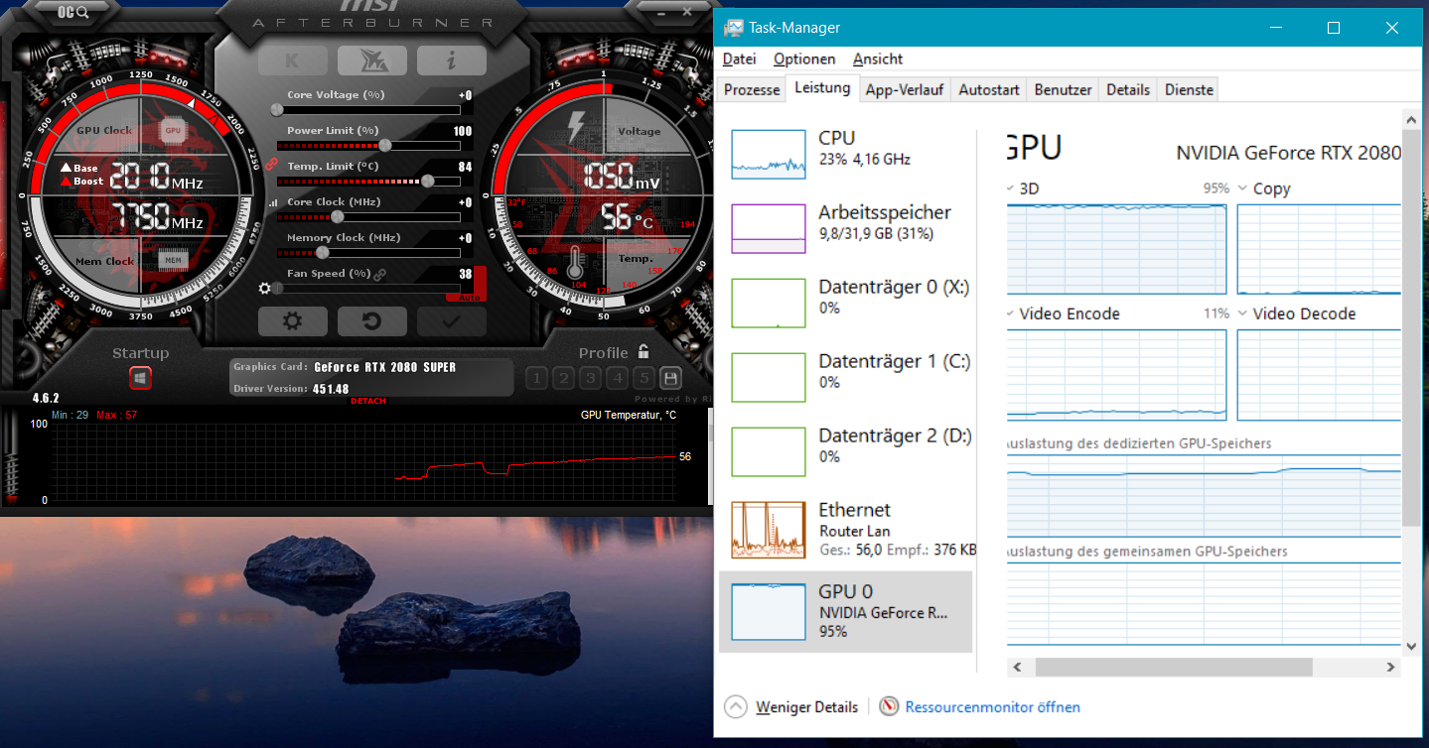Select the CPU performance entry

pos(845,154)
